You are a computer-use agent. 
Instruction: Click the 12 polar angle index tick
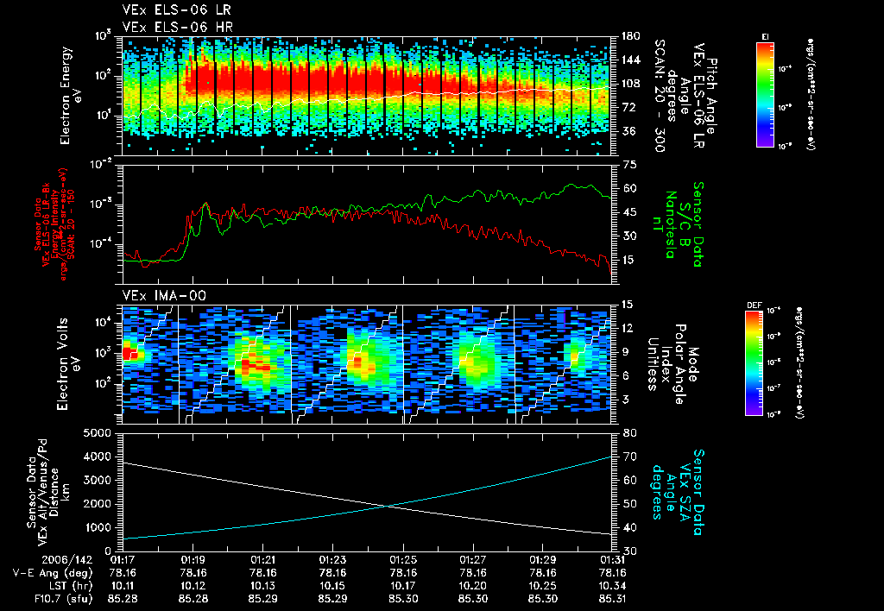[628, 327]
